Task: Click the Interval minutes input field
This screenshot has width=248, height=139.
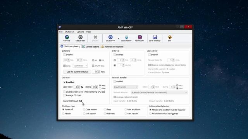Action: [132, 60]
